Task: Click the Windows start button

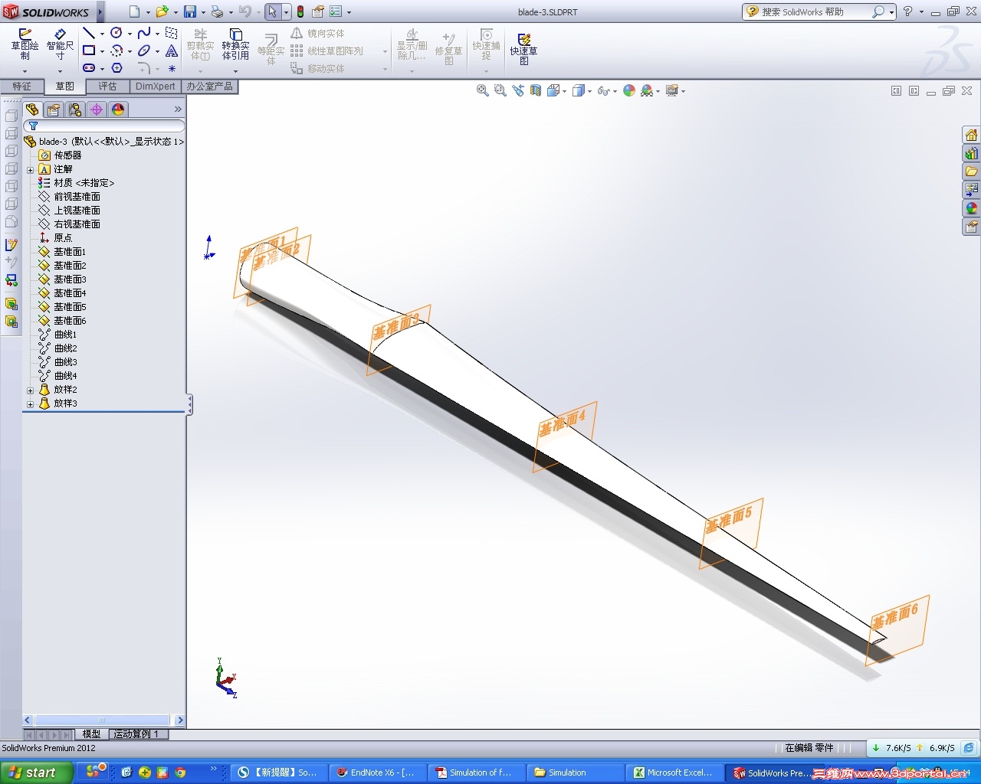Action: click(36, 773)
